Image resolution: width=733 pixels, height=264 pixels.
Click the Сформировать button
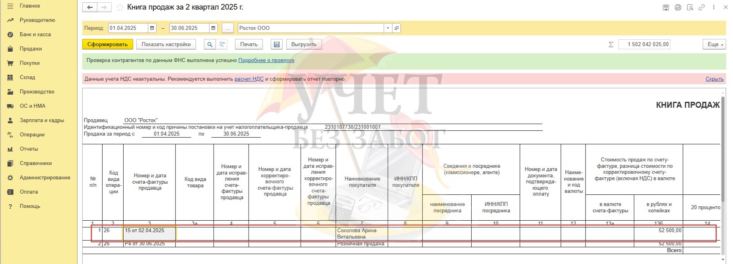coord(107,45)
